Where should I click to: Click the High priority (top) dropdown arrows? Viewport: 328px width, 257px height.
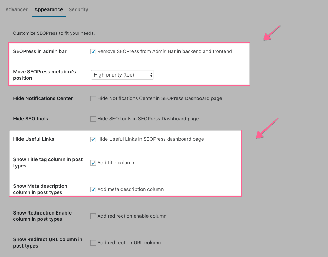click(151, 75)
